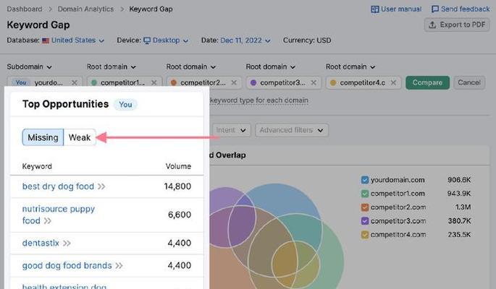Click the You badge beside Top Opportunities
The width and height of the screenshot is (496, 289).
click(125, 105)
